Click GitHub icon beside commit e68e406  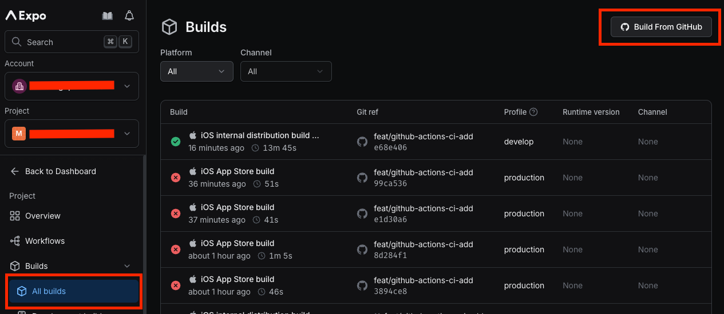pyautogui.click(x=362, y=142)
